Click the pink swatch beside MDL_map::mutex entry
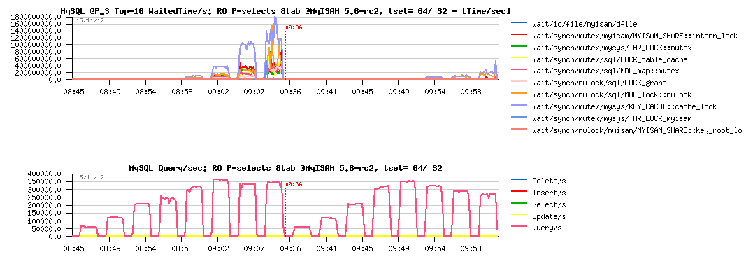The image size is (753, 259). 519,71
